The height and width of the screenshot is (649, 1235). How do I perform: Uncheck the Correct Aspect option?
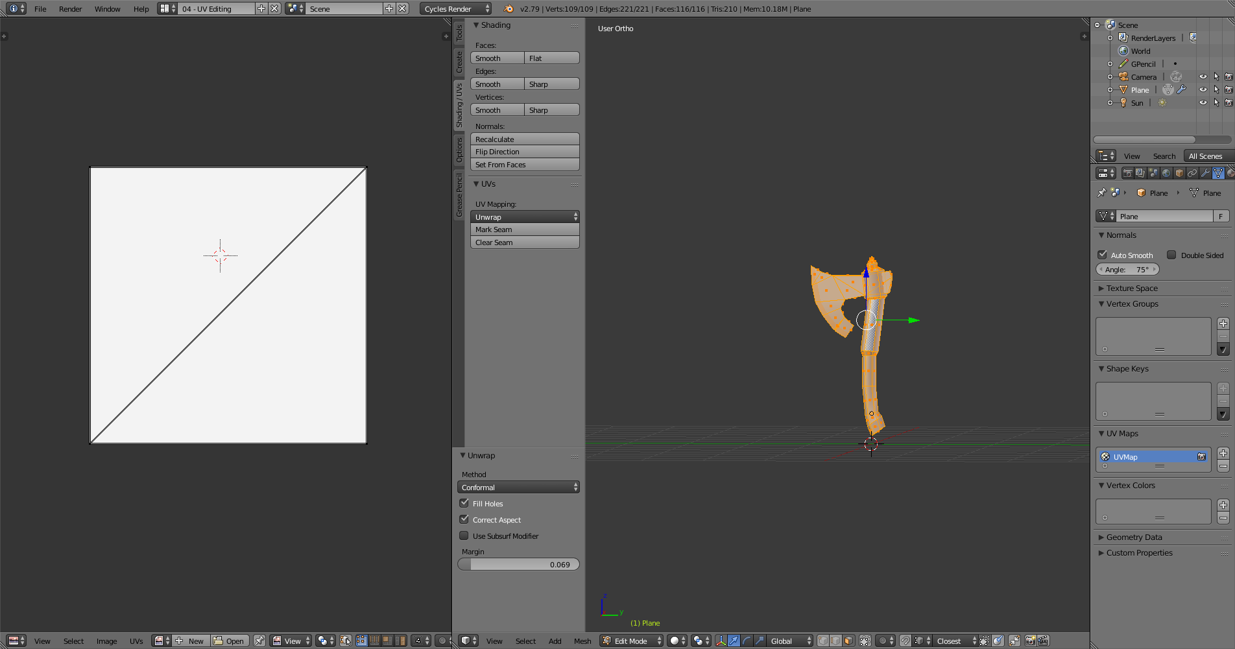point(464,519)
